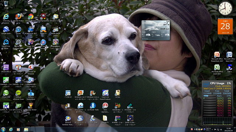Open Windows Live Photo Gallery shortcut

point(80,95)
